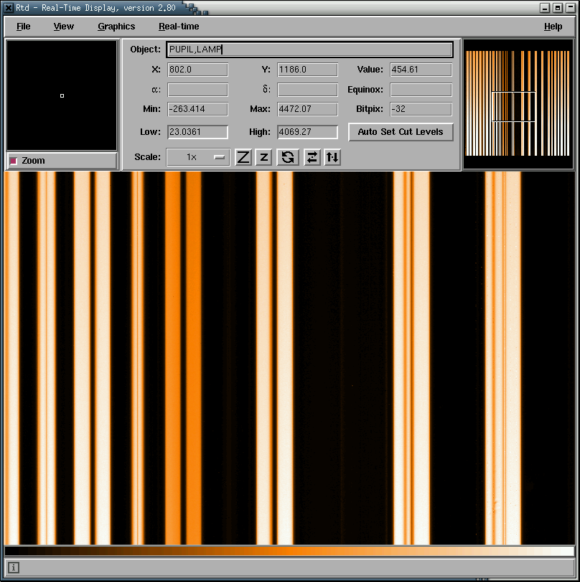Click the rotate image icon

tap(288, 157)
